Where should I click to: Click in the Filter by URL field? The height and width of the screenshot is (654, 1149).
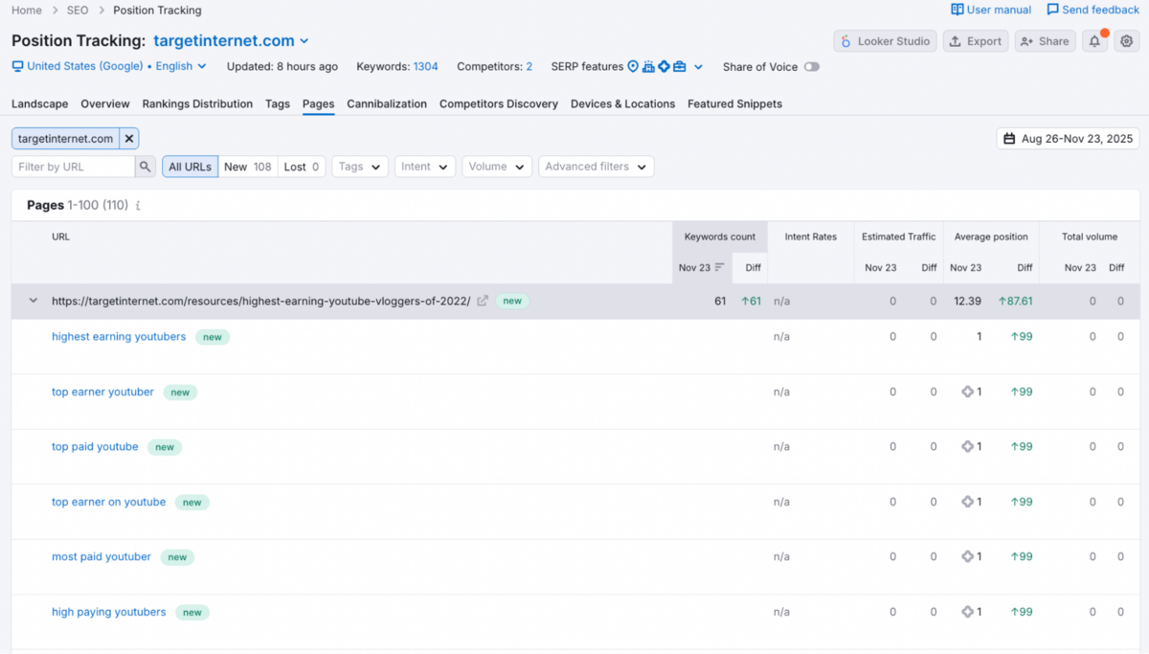(x=74, y=167)
